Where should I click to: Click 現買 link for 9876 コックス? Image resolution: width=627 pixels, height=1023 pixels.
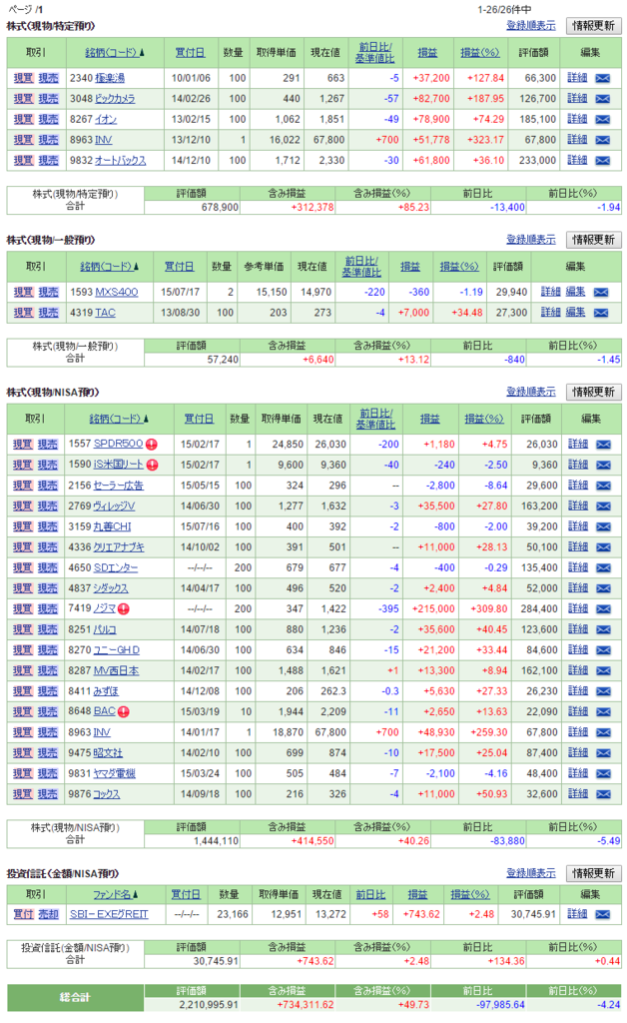pos(23,794)
